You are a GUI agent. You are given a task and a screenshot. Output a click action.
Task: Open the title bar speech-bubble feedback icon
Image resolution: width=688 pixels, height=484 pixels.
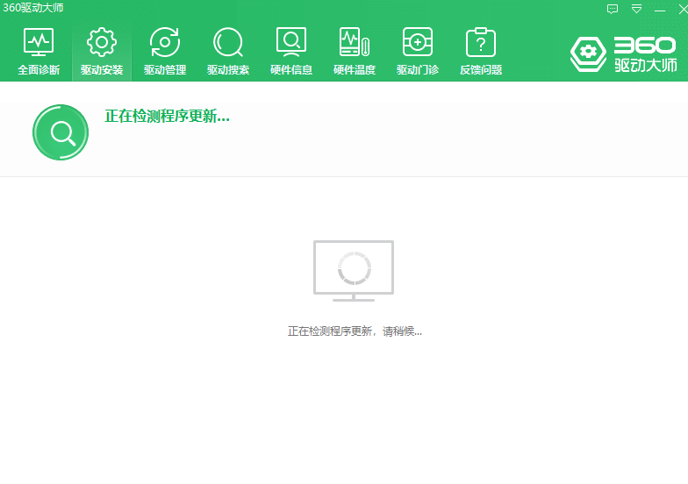(613, 9)
